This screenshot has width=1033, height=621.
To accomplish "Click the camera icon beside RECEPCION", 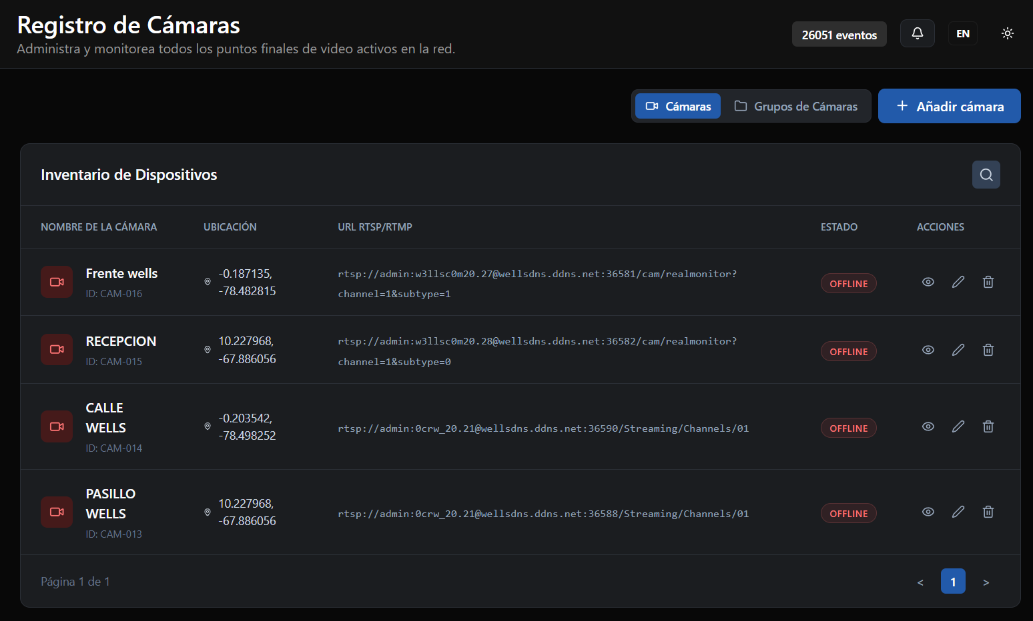I will coord(57,349).
